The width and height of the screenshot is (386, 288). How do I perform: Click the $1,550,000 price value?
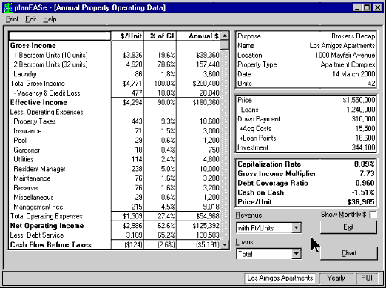tap(359, 100)
